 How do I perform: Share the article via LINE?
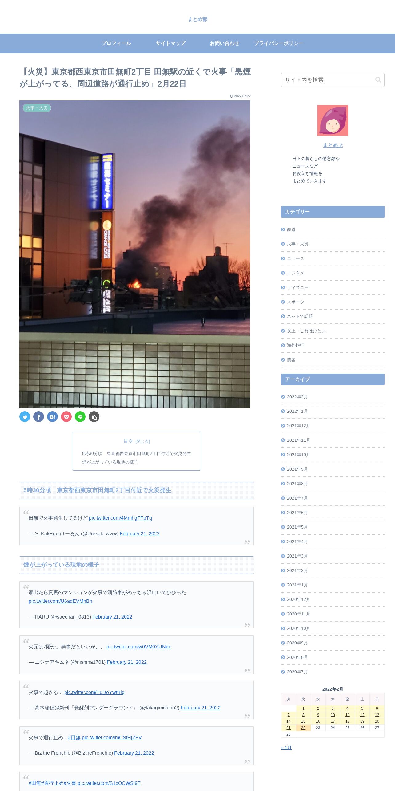point(80,417)
